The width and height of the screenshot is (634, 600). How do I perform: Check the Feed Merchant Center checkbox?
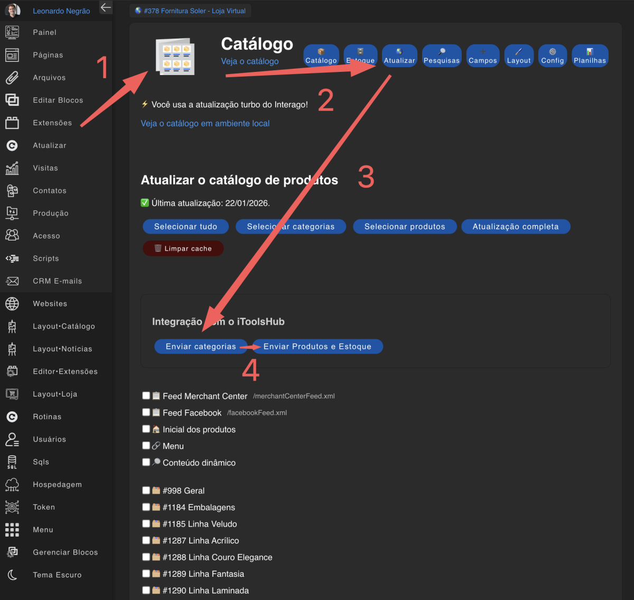tap(146, 395)
